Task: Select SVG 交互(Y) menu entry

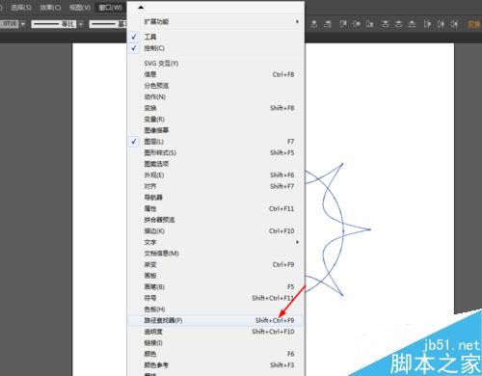Action: (216, 64)
